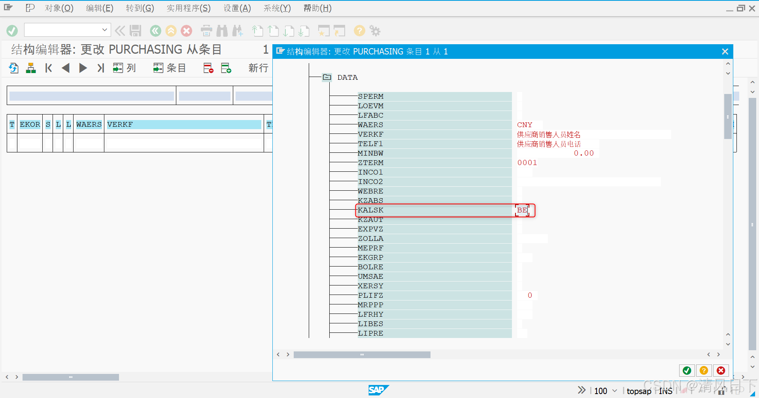Open the status bar system dropdown arrow
Screen dimensions: 759x398
615,391
